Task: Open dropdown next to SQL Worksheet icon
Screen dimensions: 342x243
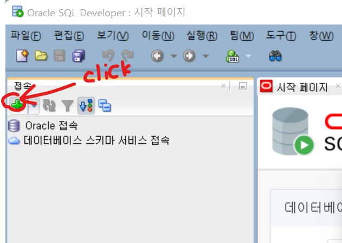Action: pos(248,56)
